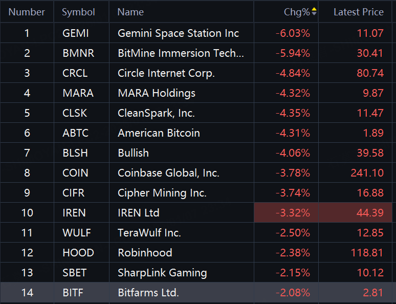Image resolution: width=396 pixels, height=304 pixels.
Task: Open Coinbase Global, Inc. details
Action: pos(168,173)
